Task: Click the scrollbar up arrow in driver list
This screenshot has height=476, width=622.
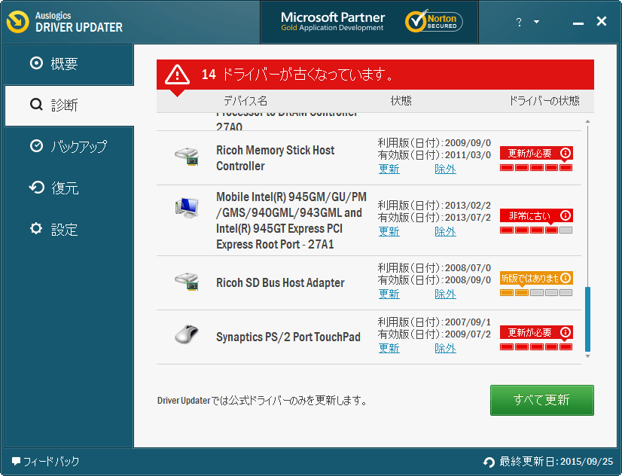Action: click(x=587, y=121)
